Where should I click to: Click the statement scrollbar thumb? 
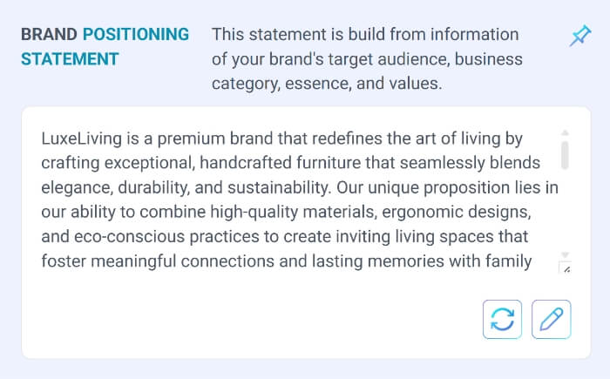565,152
